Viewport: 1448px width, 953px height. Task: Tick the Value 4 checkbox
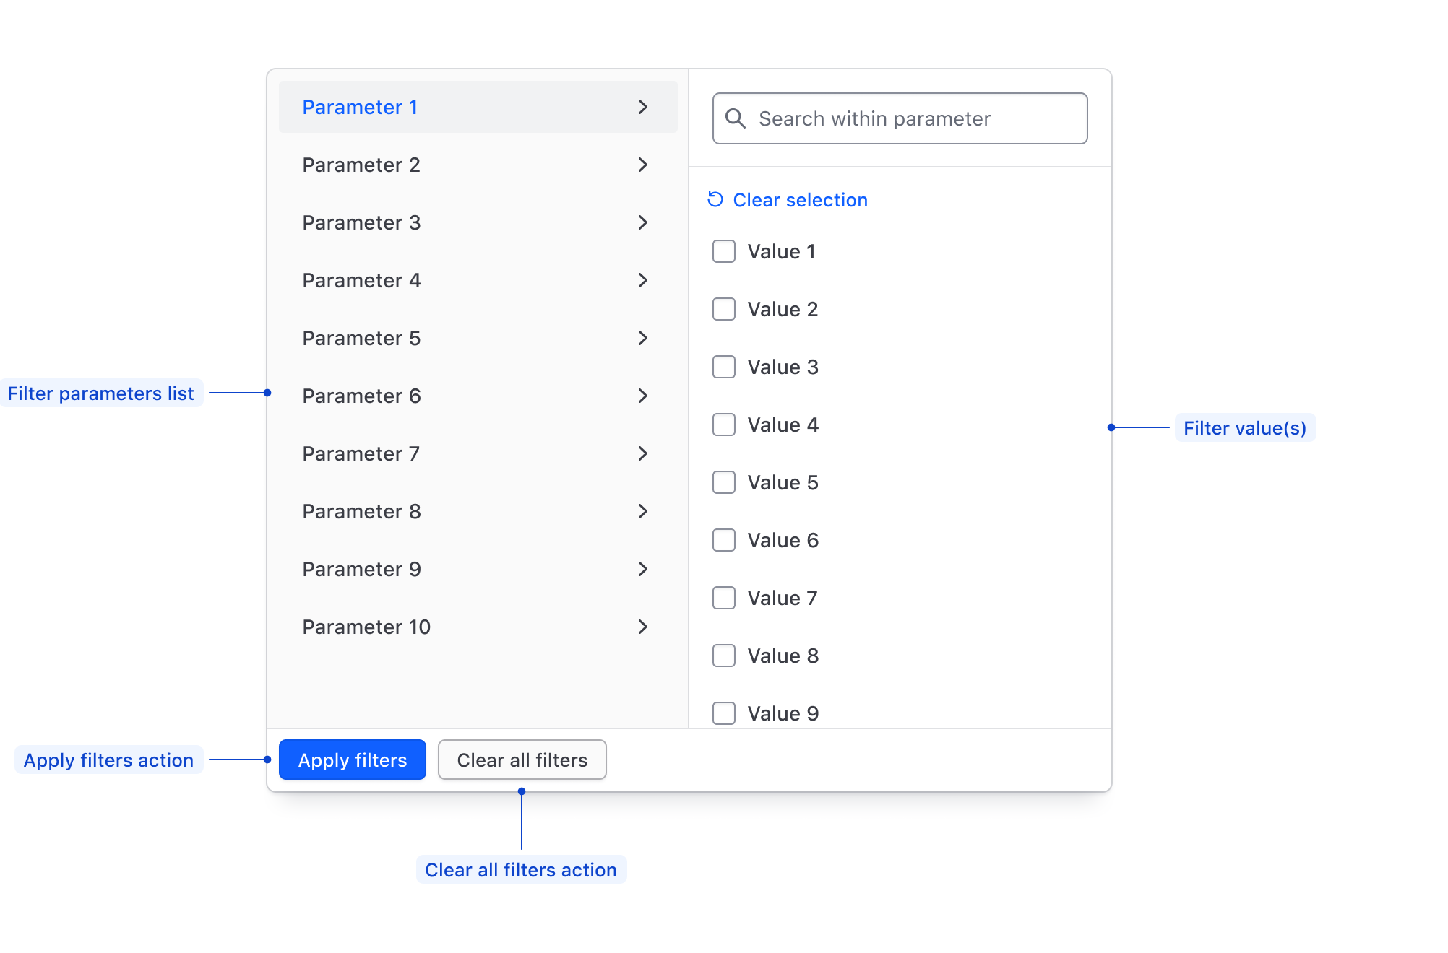[x=724, y=425]
